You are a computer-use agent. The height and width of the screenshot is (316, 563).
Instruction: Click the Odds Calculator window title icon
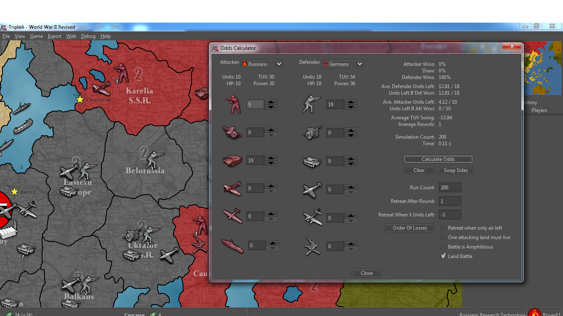pyautogui.click(x=215, y=48)
